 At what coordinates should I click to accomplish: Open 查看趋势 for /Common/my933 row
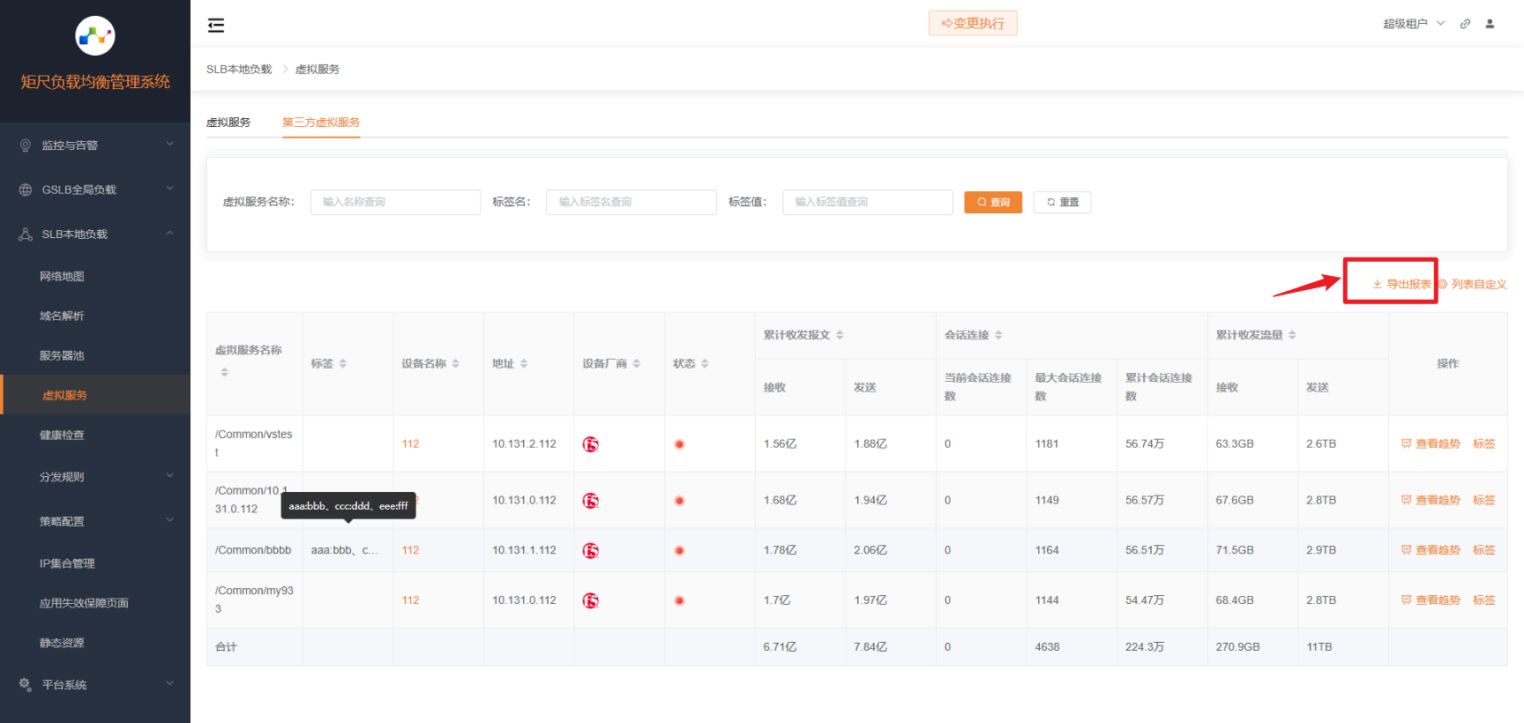coord(1431,600)
